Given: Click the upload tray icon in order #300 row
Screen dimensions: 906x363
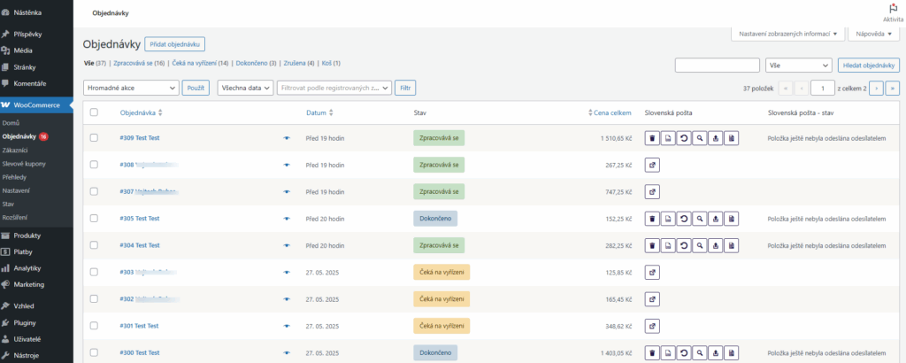Looking at the screenshot, I should click(x=715, y=352).
